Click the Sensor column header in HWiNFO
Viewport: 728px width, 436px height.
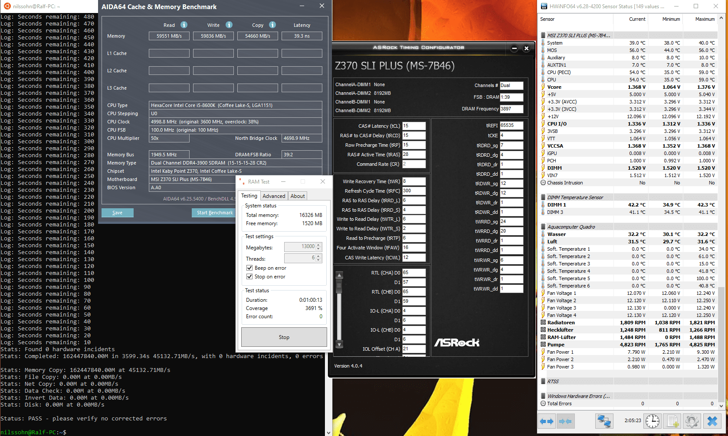tap(575, 19)
